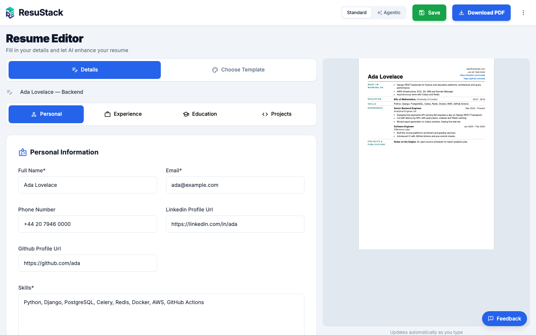Screen dimensions: 536x335
Task: Click 'Fill in your details' subtitle text
Action: [67, 50]
